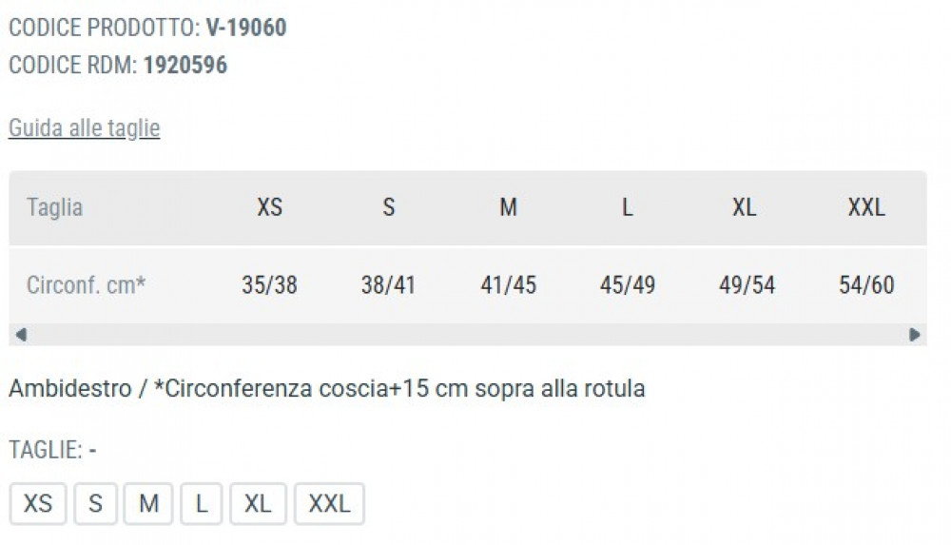Select the XL size button
The width and height of the screenshot is (951, 545).
(258, 503)
